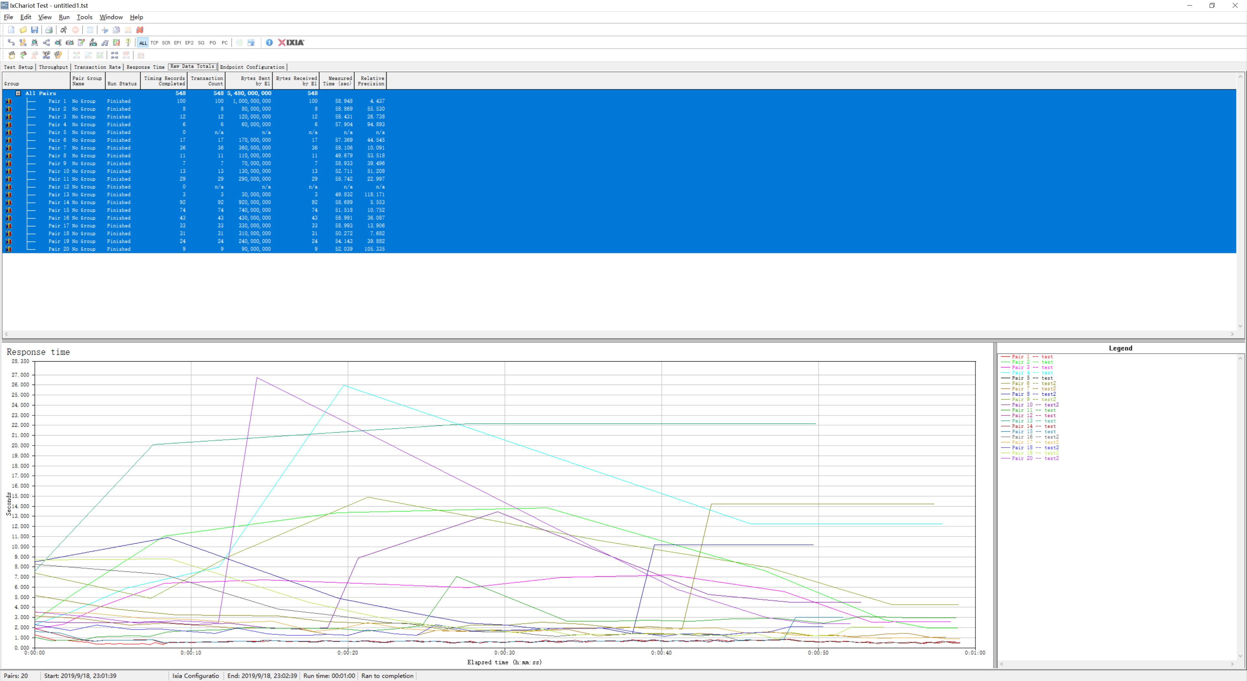
Task: Click the scissors Cut icon
Action: click(x=105, y=30)
